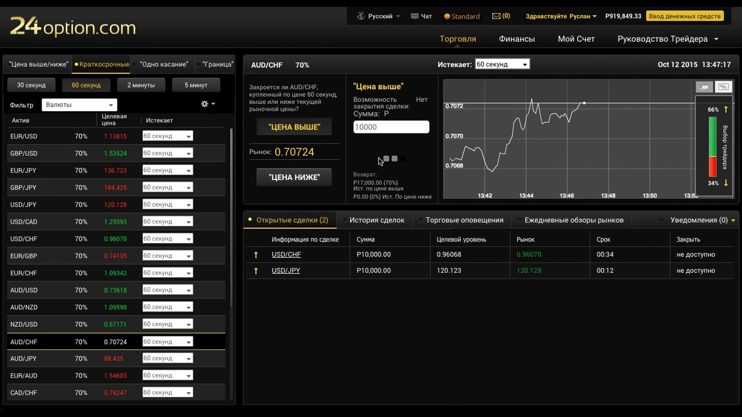Expand the Здравствуйте Руслан account menu
Screen dimensions: 742x417
561,16
